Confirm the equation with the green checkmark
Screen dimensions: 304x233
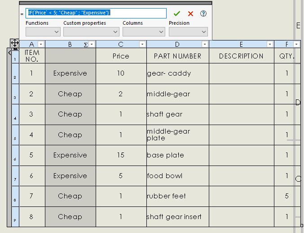[177, 14]
